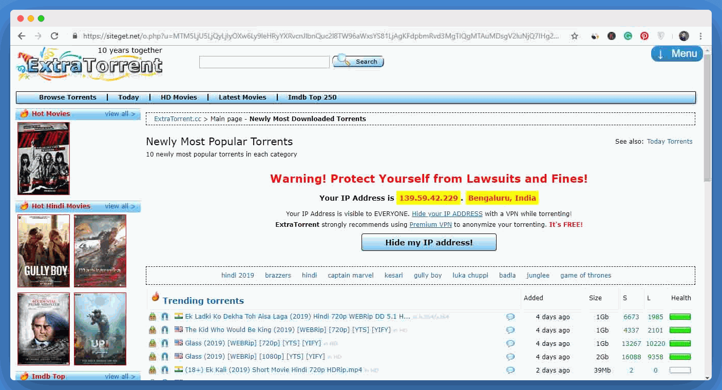Open the Manikarnika poster thumbnail
Screen dimensions: 722x390
(x=100, y=251)
